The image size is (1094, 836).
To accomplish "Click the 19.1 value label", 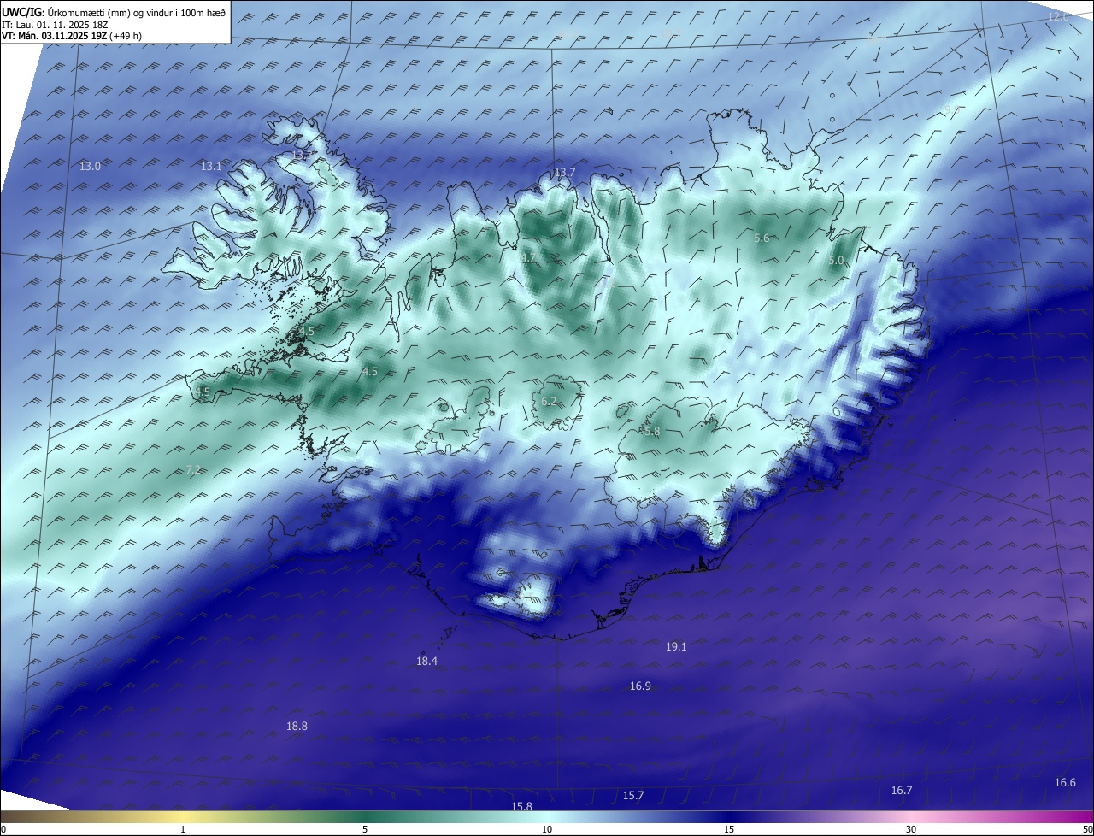I will pyautogui.click(x=676, y=647).
